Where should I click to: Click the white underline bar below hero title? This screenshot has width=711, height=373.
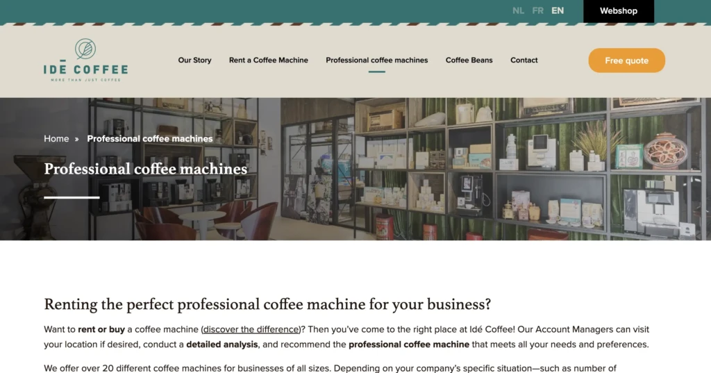tap(72, 197)
